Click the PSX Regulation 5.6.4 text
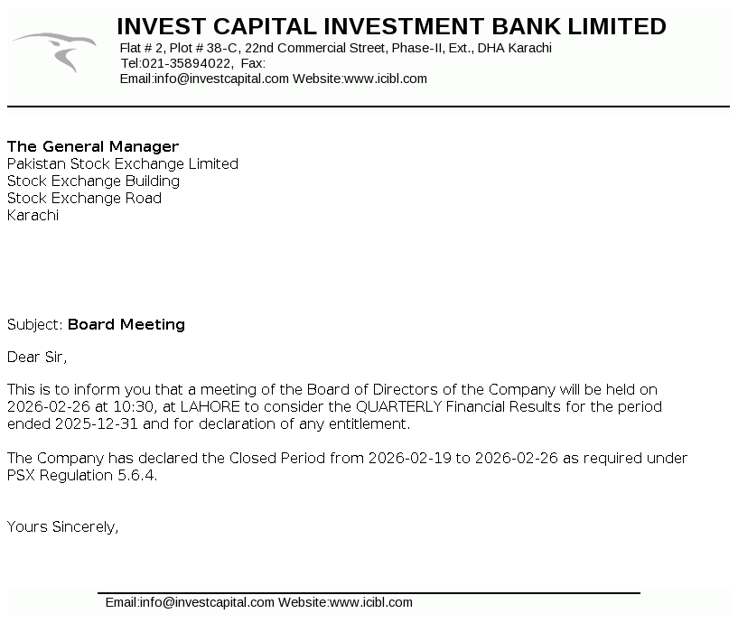 pyautogui.click(x=82, y=476)
